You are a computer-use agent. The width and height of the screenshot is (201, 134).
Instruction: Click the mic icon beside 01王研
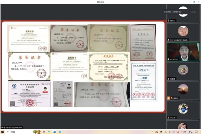pos(169,118)
